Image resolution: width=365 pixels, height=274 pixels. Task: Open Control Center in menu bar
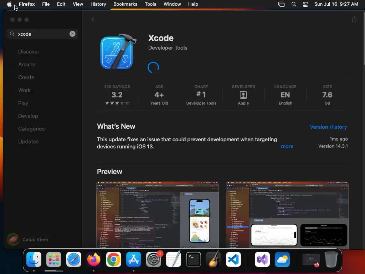(x=305, y=4)
